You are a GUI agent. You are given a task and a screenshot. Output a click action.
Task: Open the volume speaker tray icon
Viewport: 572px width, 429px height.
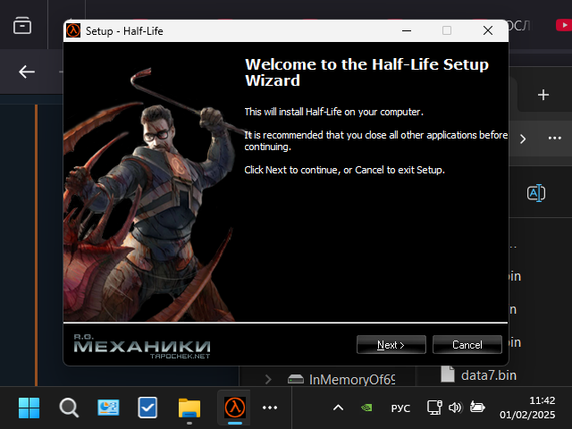tap(455, 408)
